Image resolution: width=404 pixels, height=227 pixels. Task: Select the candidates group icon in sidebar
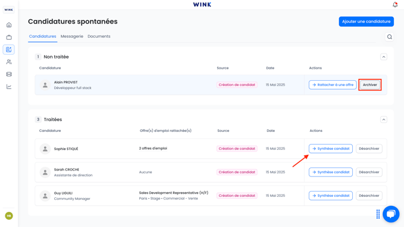tap(9, 62)
